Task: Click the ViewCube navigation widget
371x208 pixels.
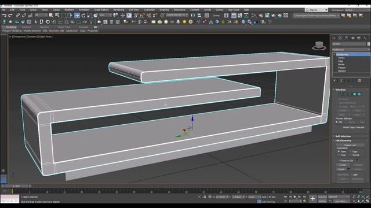Action: click(319, 46)
